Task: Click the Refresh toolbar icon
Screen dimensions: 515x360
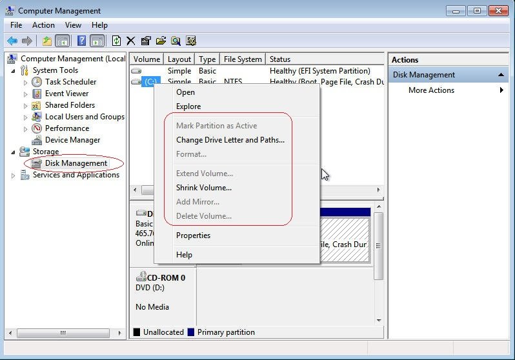Action: (x=116, y=41)
